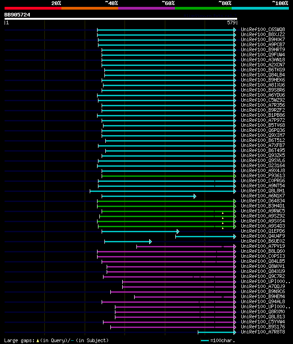293x344 pixels.
Task: Select hit UniRef100_Q9XIM7
Action: [x=263, y=136]
